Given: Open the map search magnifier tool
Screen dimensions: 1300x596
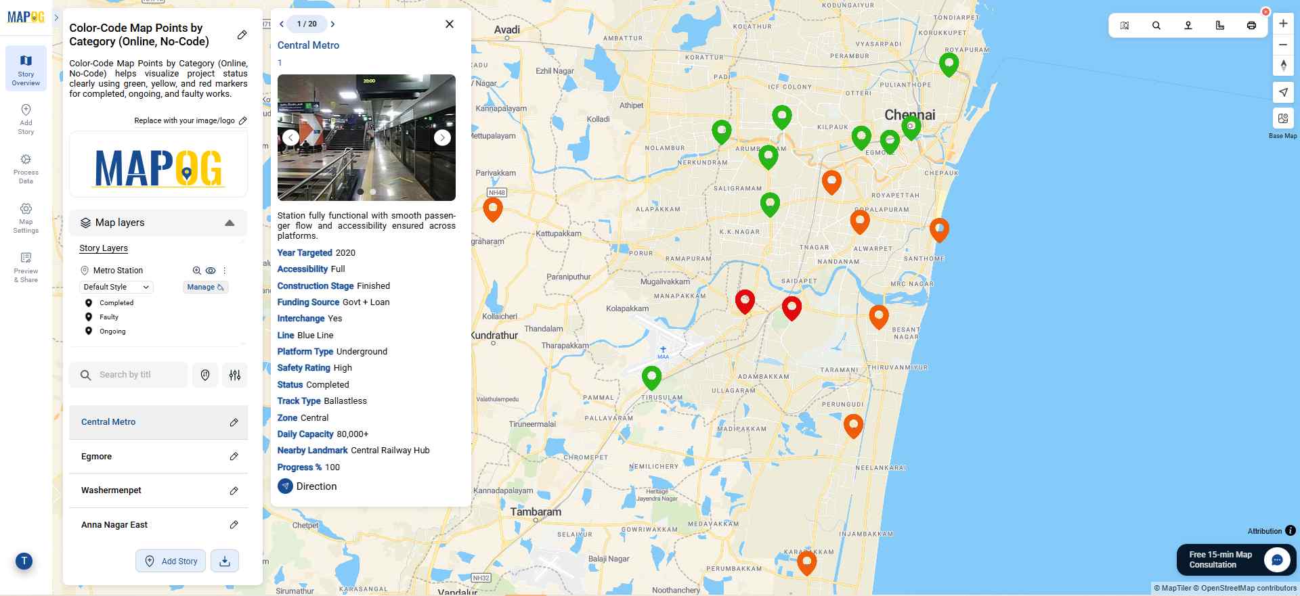Looking at the screenshot, I should point(1156,26).
